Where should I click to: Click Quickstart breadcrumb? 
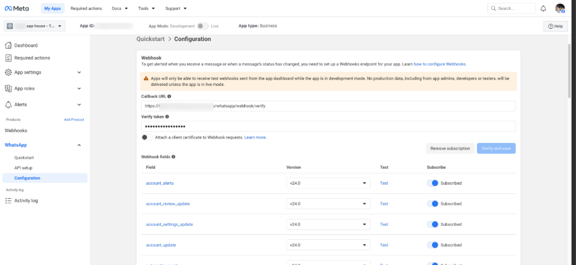pyautogui.click(x=151, y=39)
